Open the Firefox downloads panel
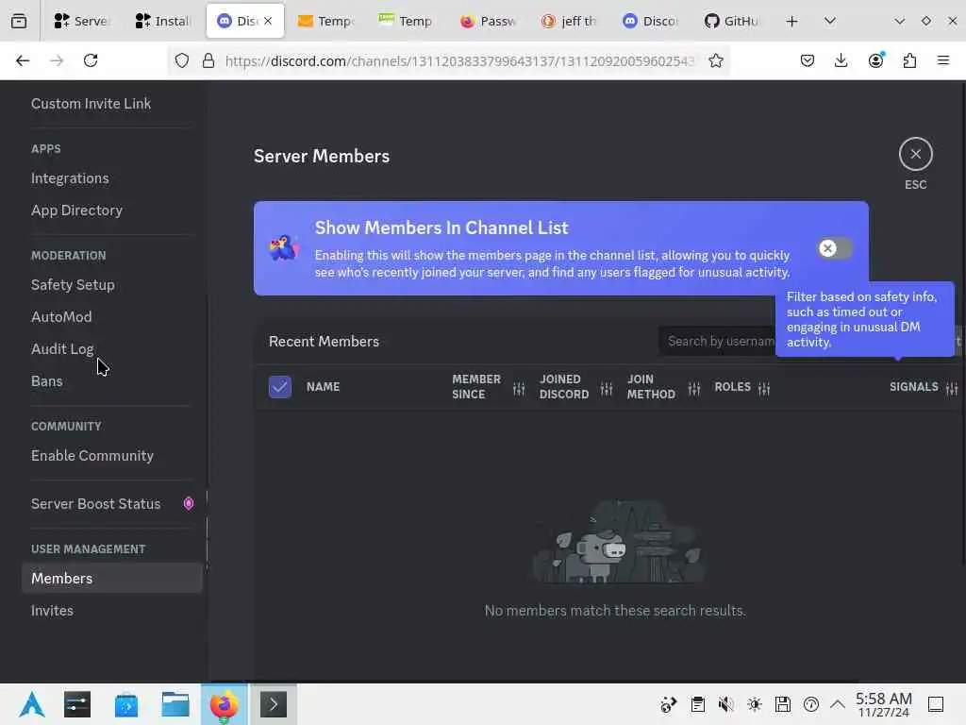Screen dimensions: 966x725 click(x=841, y=60)
